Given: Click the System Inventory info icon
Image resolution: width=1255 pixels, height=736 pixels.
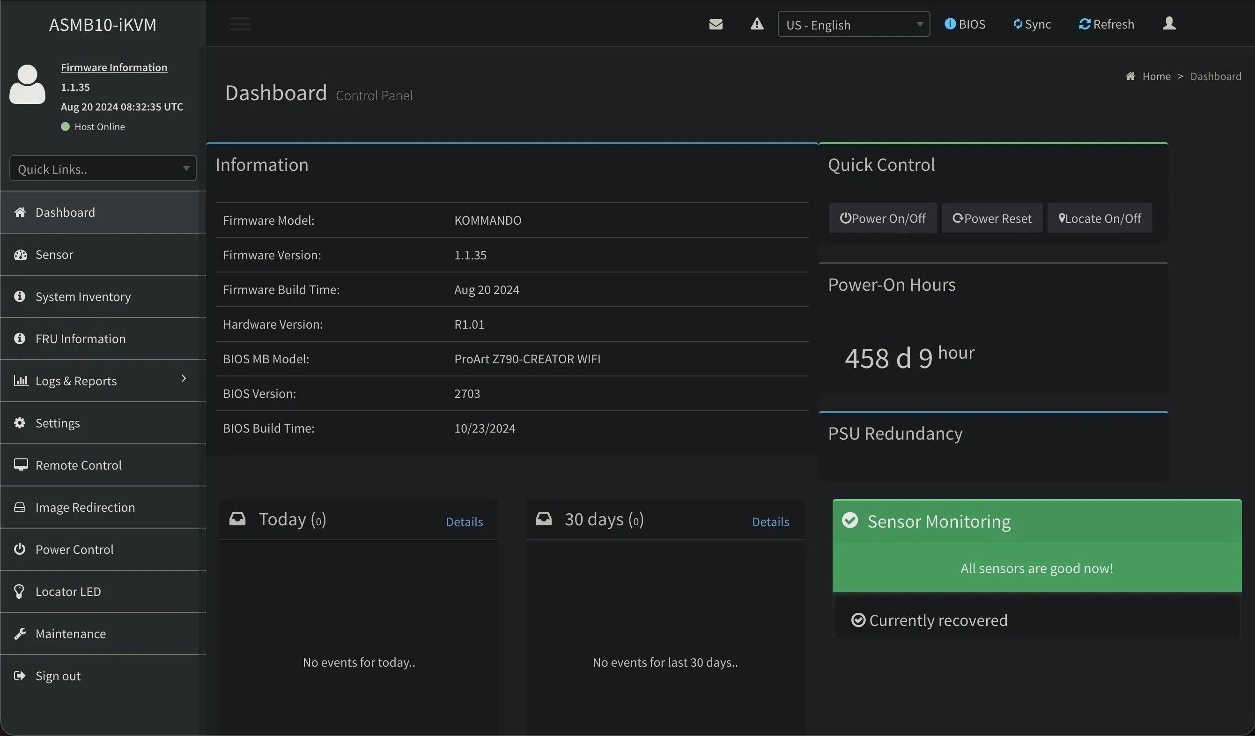Looking at the screenshot, I should click(x=19, y=297).
